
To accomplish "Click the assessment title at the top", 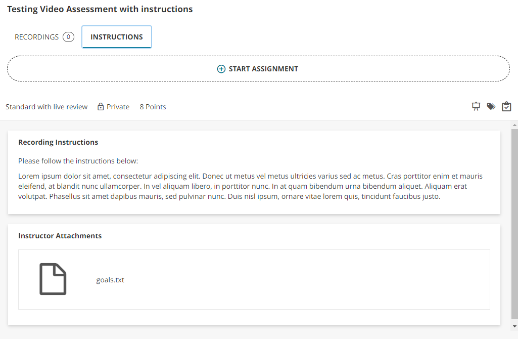I will pos(100,9).
